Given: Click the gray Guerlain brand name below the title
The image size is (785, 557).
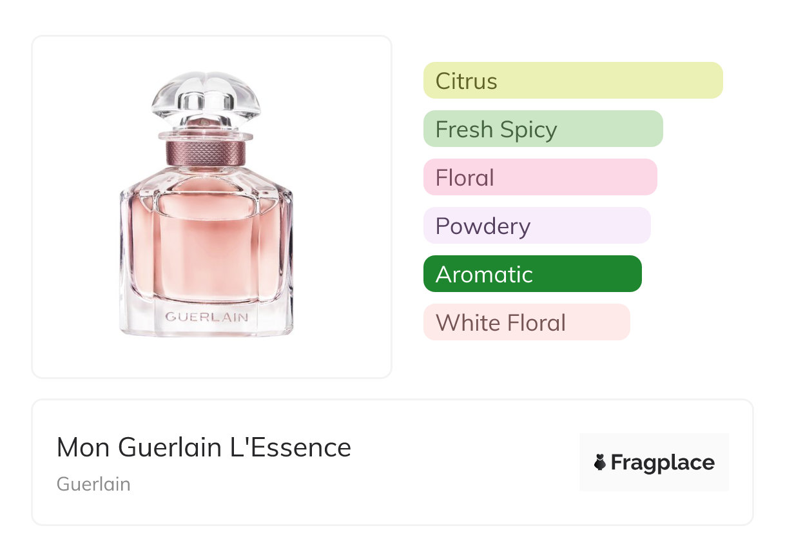Looking at the screenshot, I should [93, 484].
